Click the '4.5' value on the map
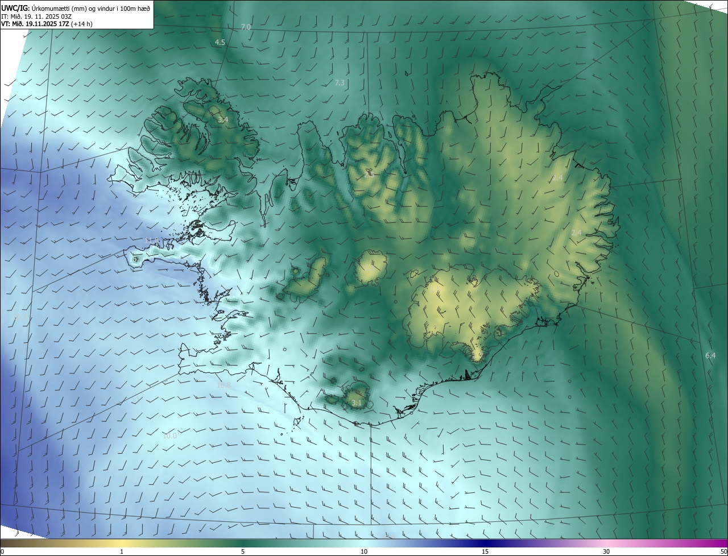 [x=220, y=43]
